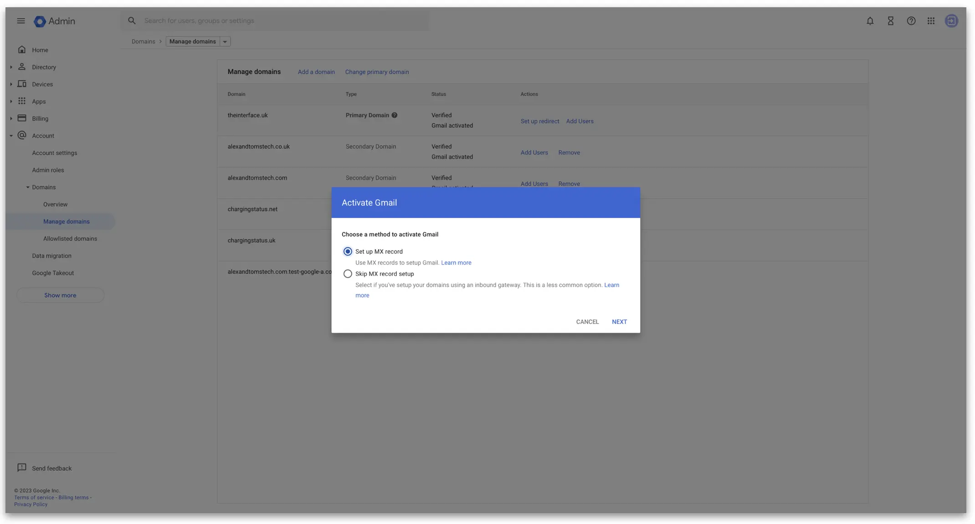Click the Directory person icon

pos(22,67)
